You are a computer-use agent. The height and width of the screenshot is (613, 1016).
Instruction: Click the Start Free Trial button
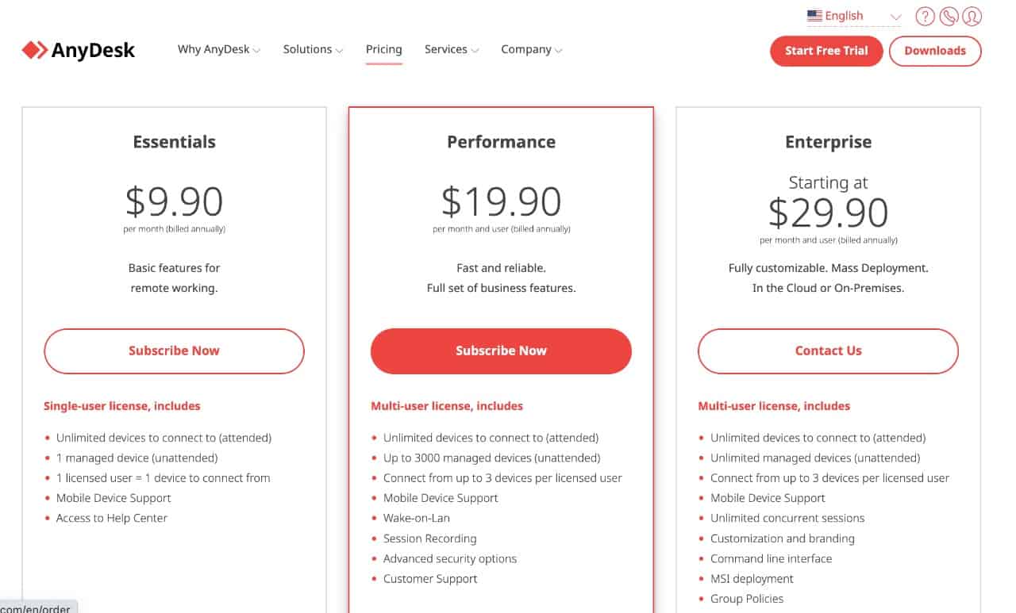826,50
